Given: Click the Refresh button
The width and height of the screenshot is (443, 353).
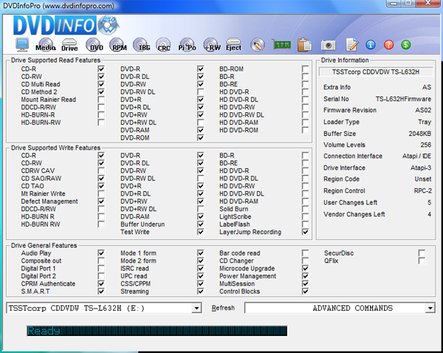Looking at the screenshot, I should click(x=223, y=308).
